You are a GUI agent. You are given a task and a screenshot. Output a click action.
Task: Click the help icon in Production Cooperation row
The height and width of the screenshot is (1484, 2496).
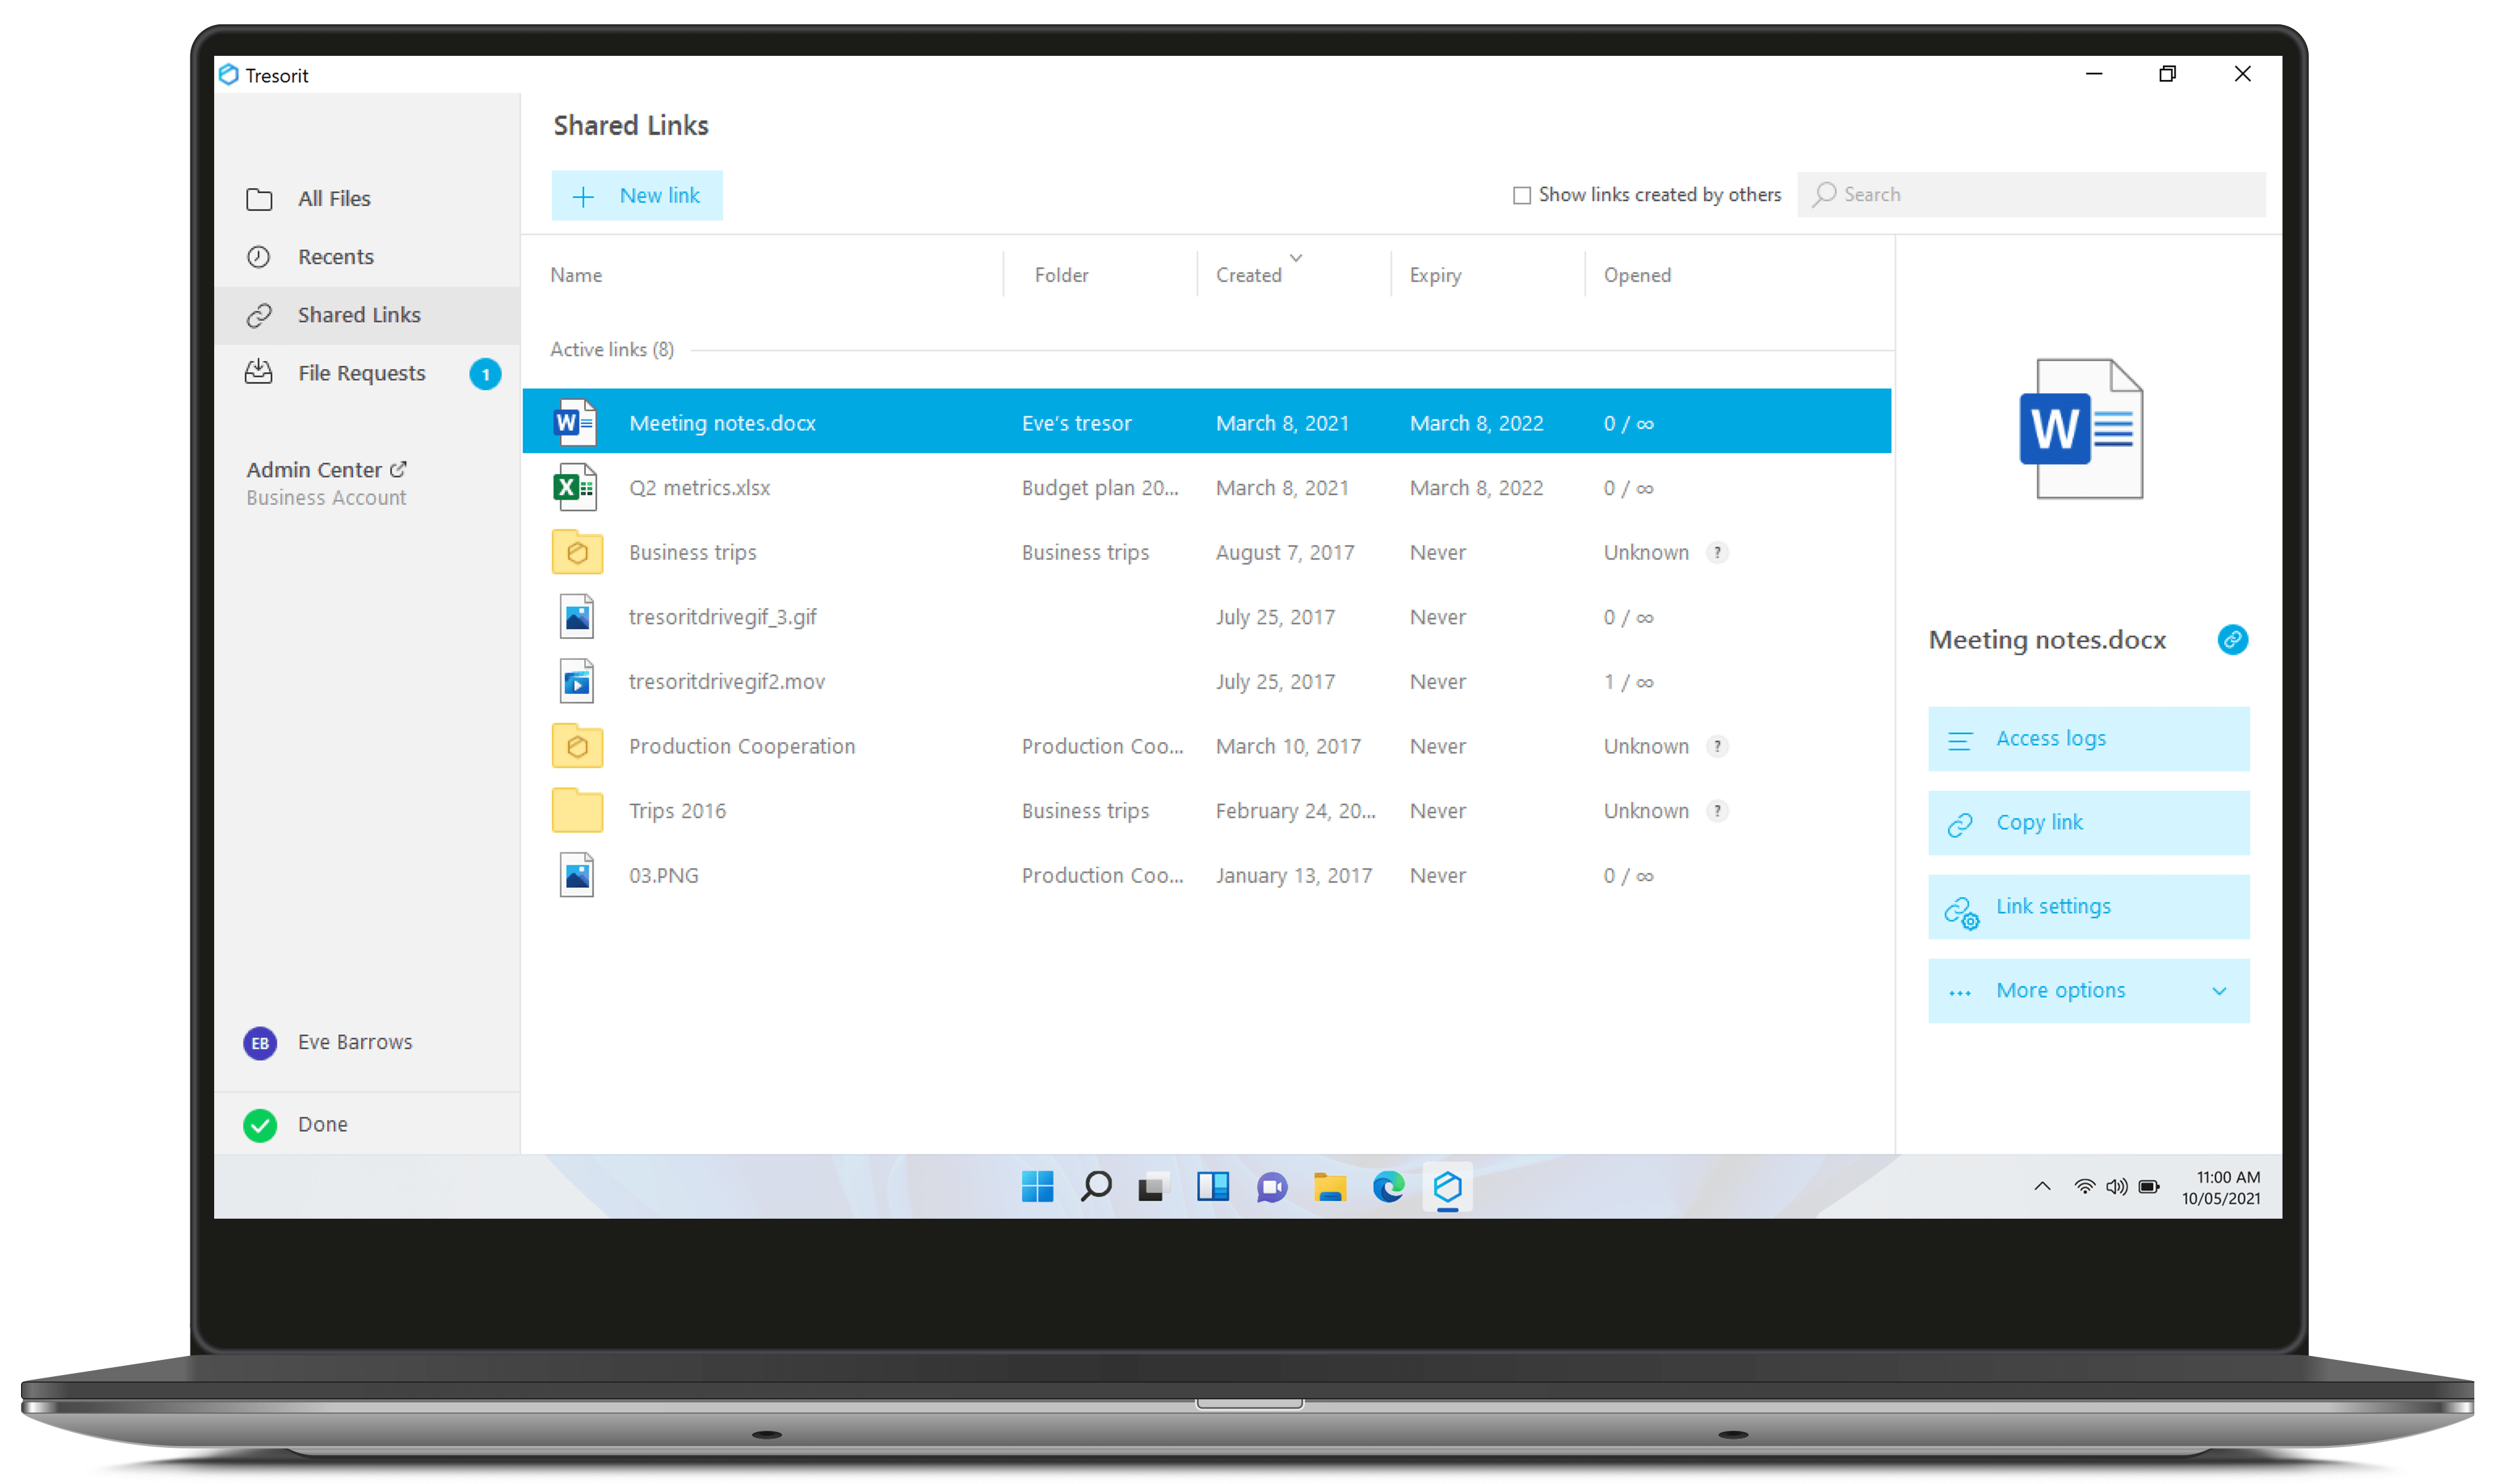click(1717, 747)
